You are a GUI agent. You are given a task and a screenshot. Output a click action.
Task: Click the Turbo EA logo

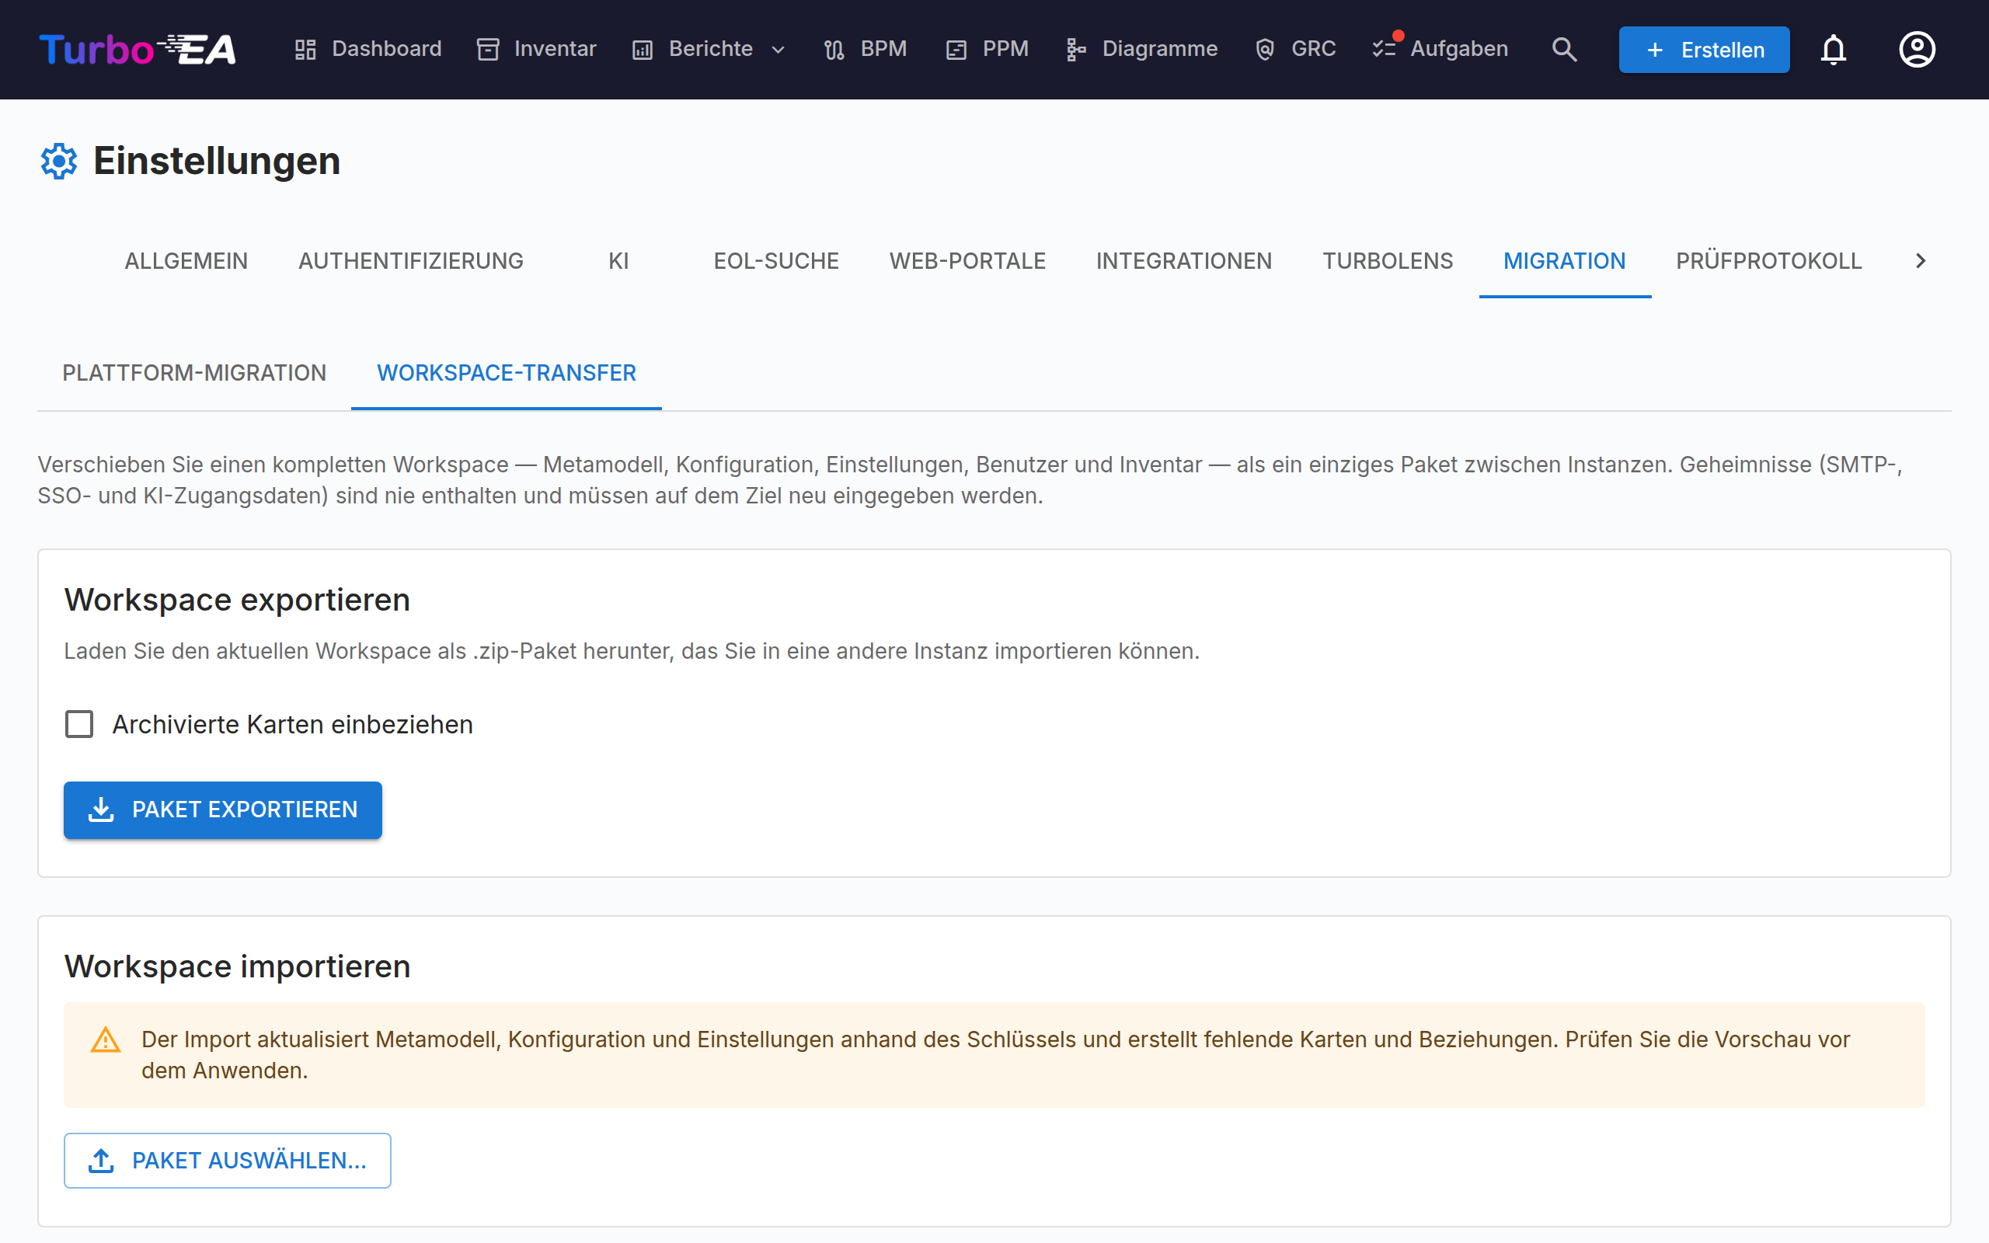[x=138, y=49]
